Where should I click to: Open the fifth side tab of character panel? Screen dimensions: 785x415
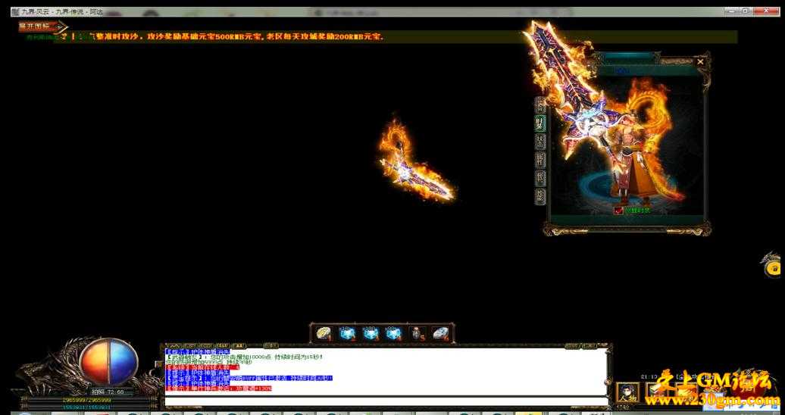click(x=539, y=178)
